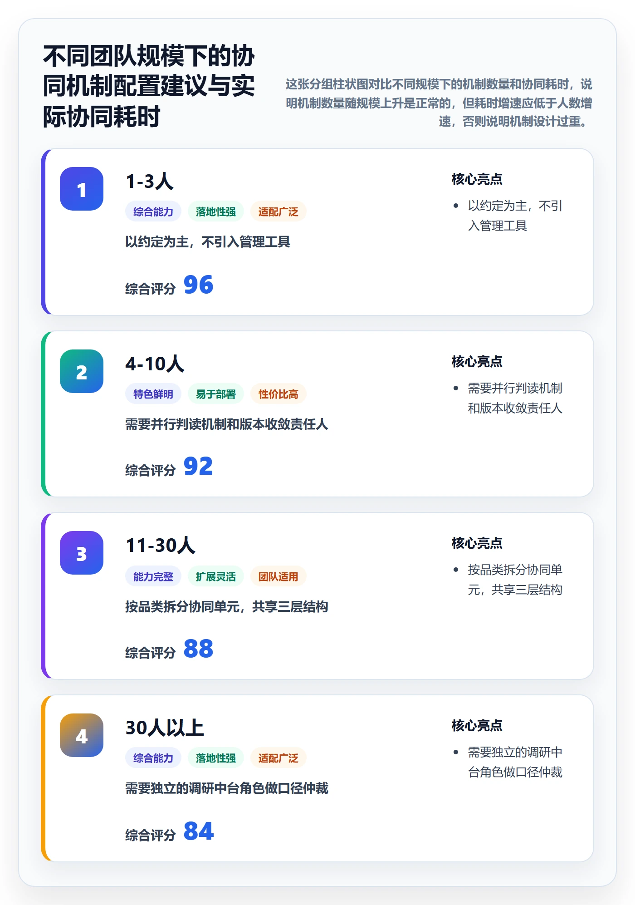
Task: Choose the 团队适用 tag
Action: (x=278, y=576)
